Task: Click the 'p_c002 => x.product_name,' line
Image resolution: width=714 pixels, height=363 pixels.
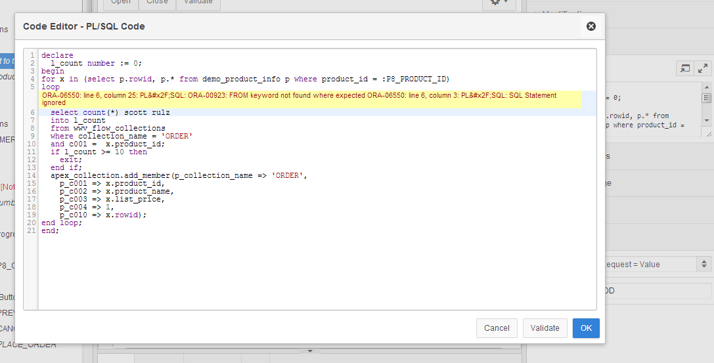Action: pyautogui.click(x=116, y=192)
